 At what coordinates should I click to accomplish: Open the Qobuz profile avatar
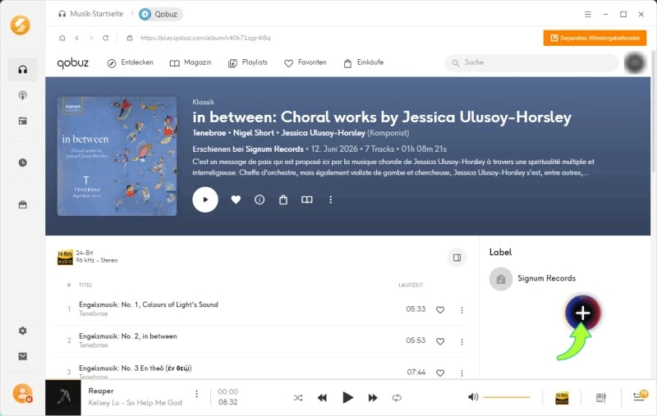pos(635,63)
